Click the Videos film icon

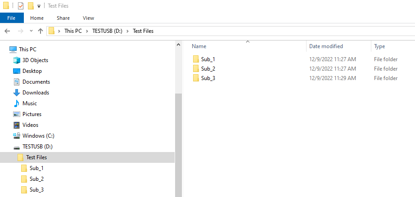click(x=17, y=125)
